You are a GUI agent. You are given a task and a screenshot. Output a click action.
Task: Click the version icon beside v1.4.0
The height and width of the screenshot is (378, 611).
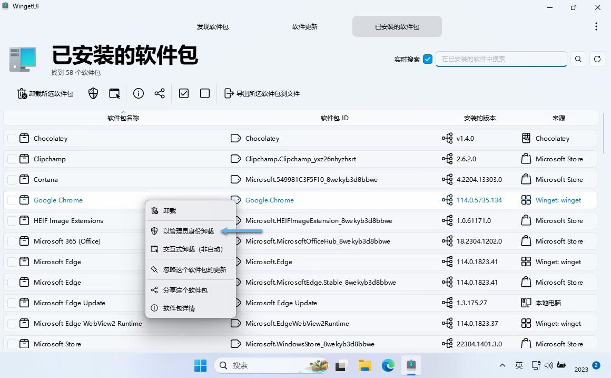coord(447,138)
